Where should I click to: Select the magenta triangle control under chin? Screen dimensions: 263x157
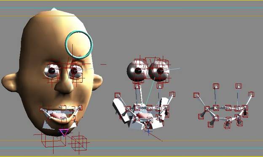64,132
